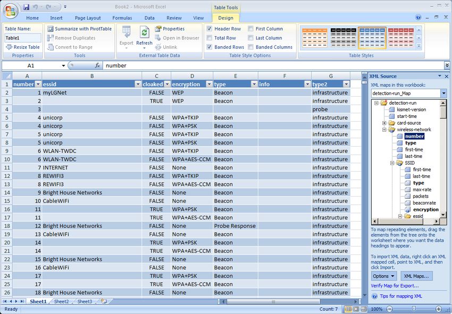452x314 pixels.
Task: Open the info column filter dropdown
Action: (307, 84)
